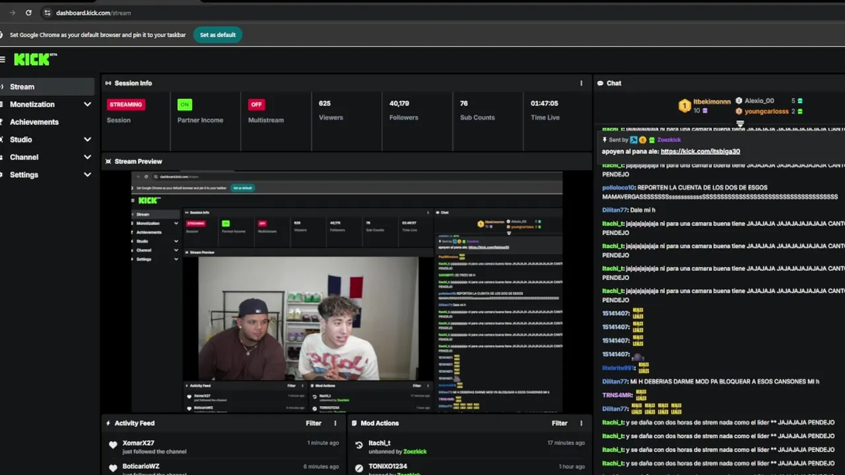Open Mod Actions Filter

(x=559, y=423)
